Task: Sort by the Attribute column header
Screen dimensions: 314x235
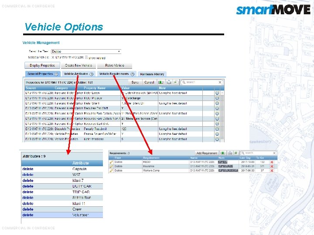Action: pos(81,163)
